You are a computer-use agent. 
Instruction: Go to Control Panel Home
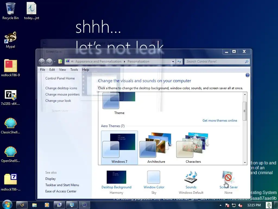60,78
